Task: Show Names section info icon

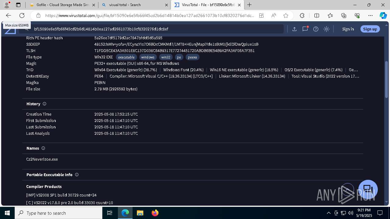Action: (x=43, y=148)
